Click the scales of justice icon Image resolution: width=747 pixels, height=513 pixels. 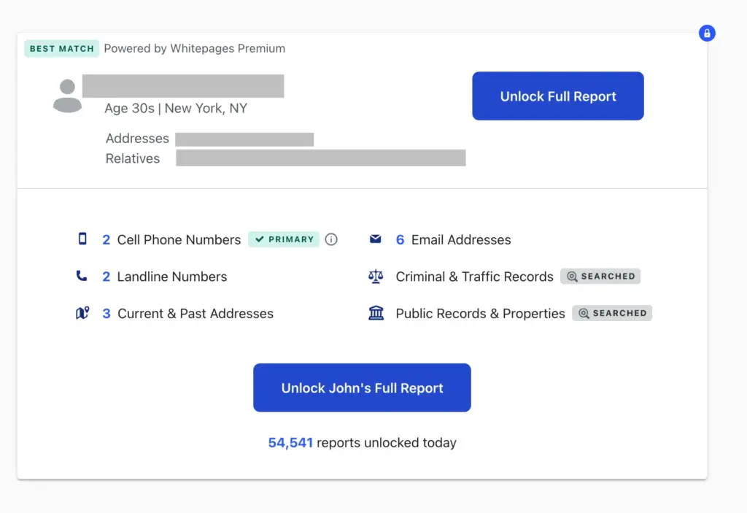click(376, 276)
